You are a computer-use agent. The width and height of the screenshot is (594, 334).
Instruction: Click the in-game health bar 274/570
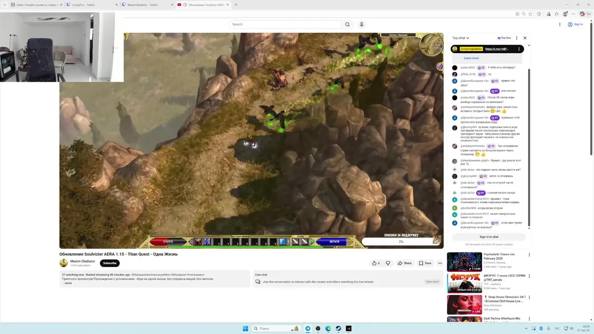tap(168, 242)
